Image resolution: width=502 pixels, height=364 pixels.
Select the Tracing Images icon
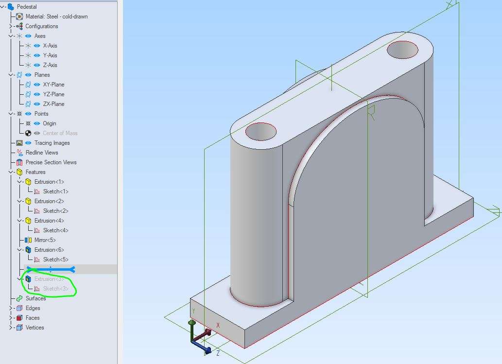(19, 143)
